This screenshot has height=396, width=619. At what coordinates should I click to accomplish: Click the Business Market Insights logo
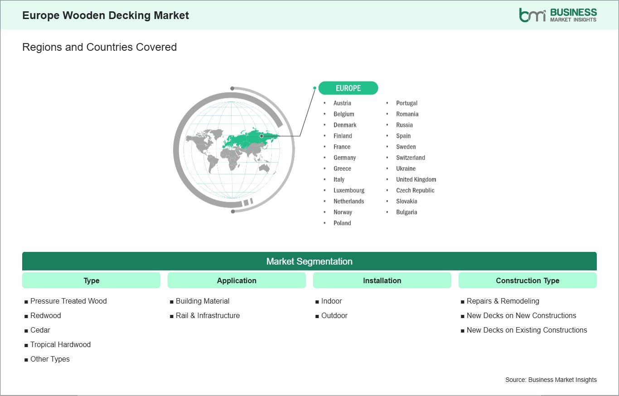click(558, 15)
